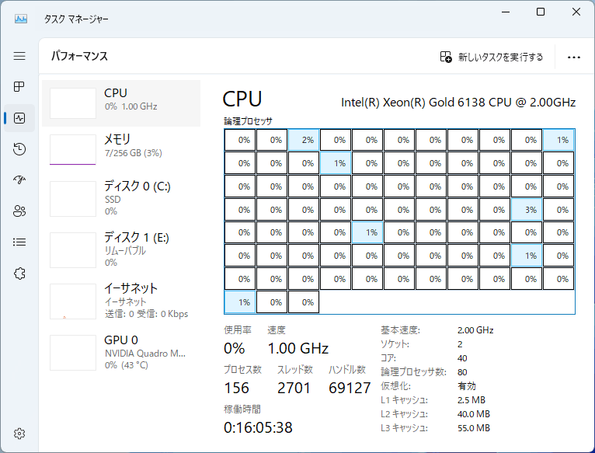Image resolution: width=595 pixels, height=453 pixels.
Task: Click the 基本速度 2.00 GHz value
Action: [x=475, y=330]
